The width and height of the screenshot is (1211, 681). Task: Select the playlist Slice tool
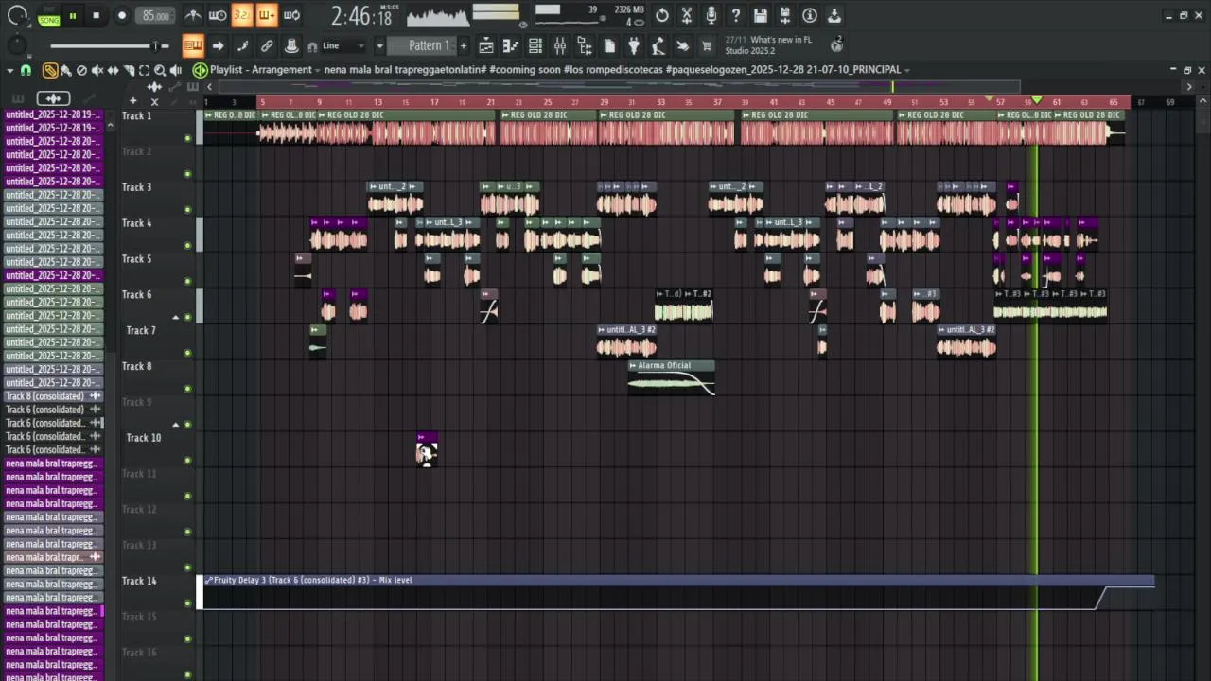(129, 70)
